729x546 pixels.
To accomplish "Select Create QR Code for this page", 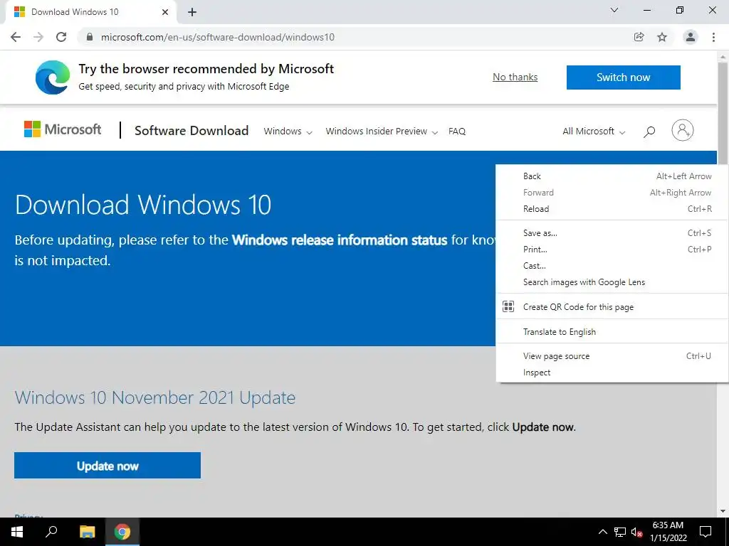I will coord(612,306).
